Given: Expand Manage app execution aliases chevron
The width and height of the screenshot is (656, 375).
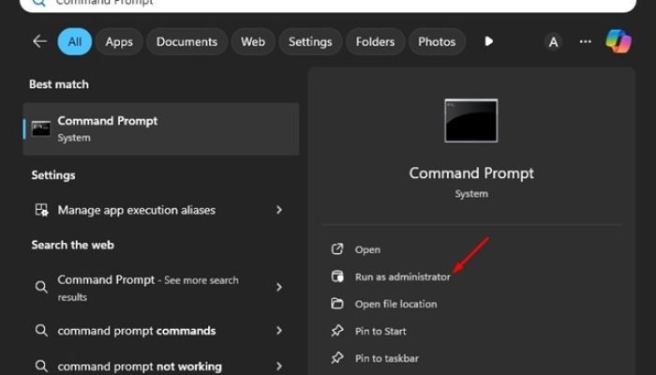Looking at the screenshot, I should point(278,210).
